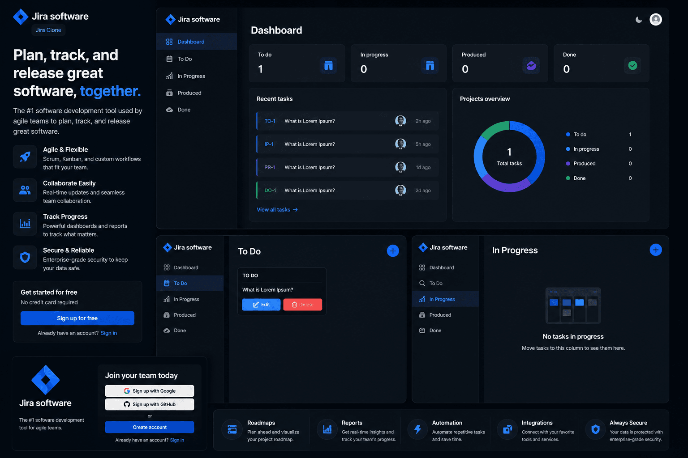Screen dimensions: 688x458
Task: Click Sign up with Google
Action: [x=150, y=391]
